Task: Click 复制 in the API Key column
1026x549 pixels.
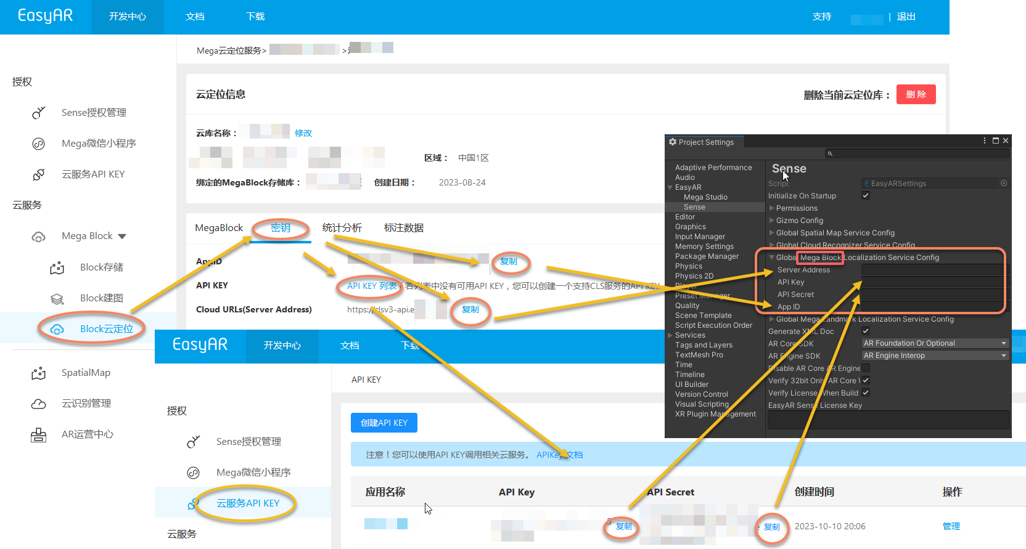Action: click(624, 526)
